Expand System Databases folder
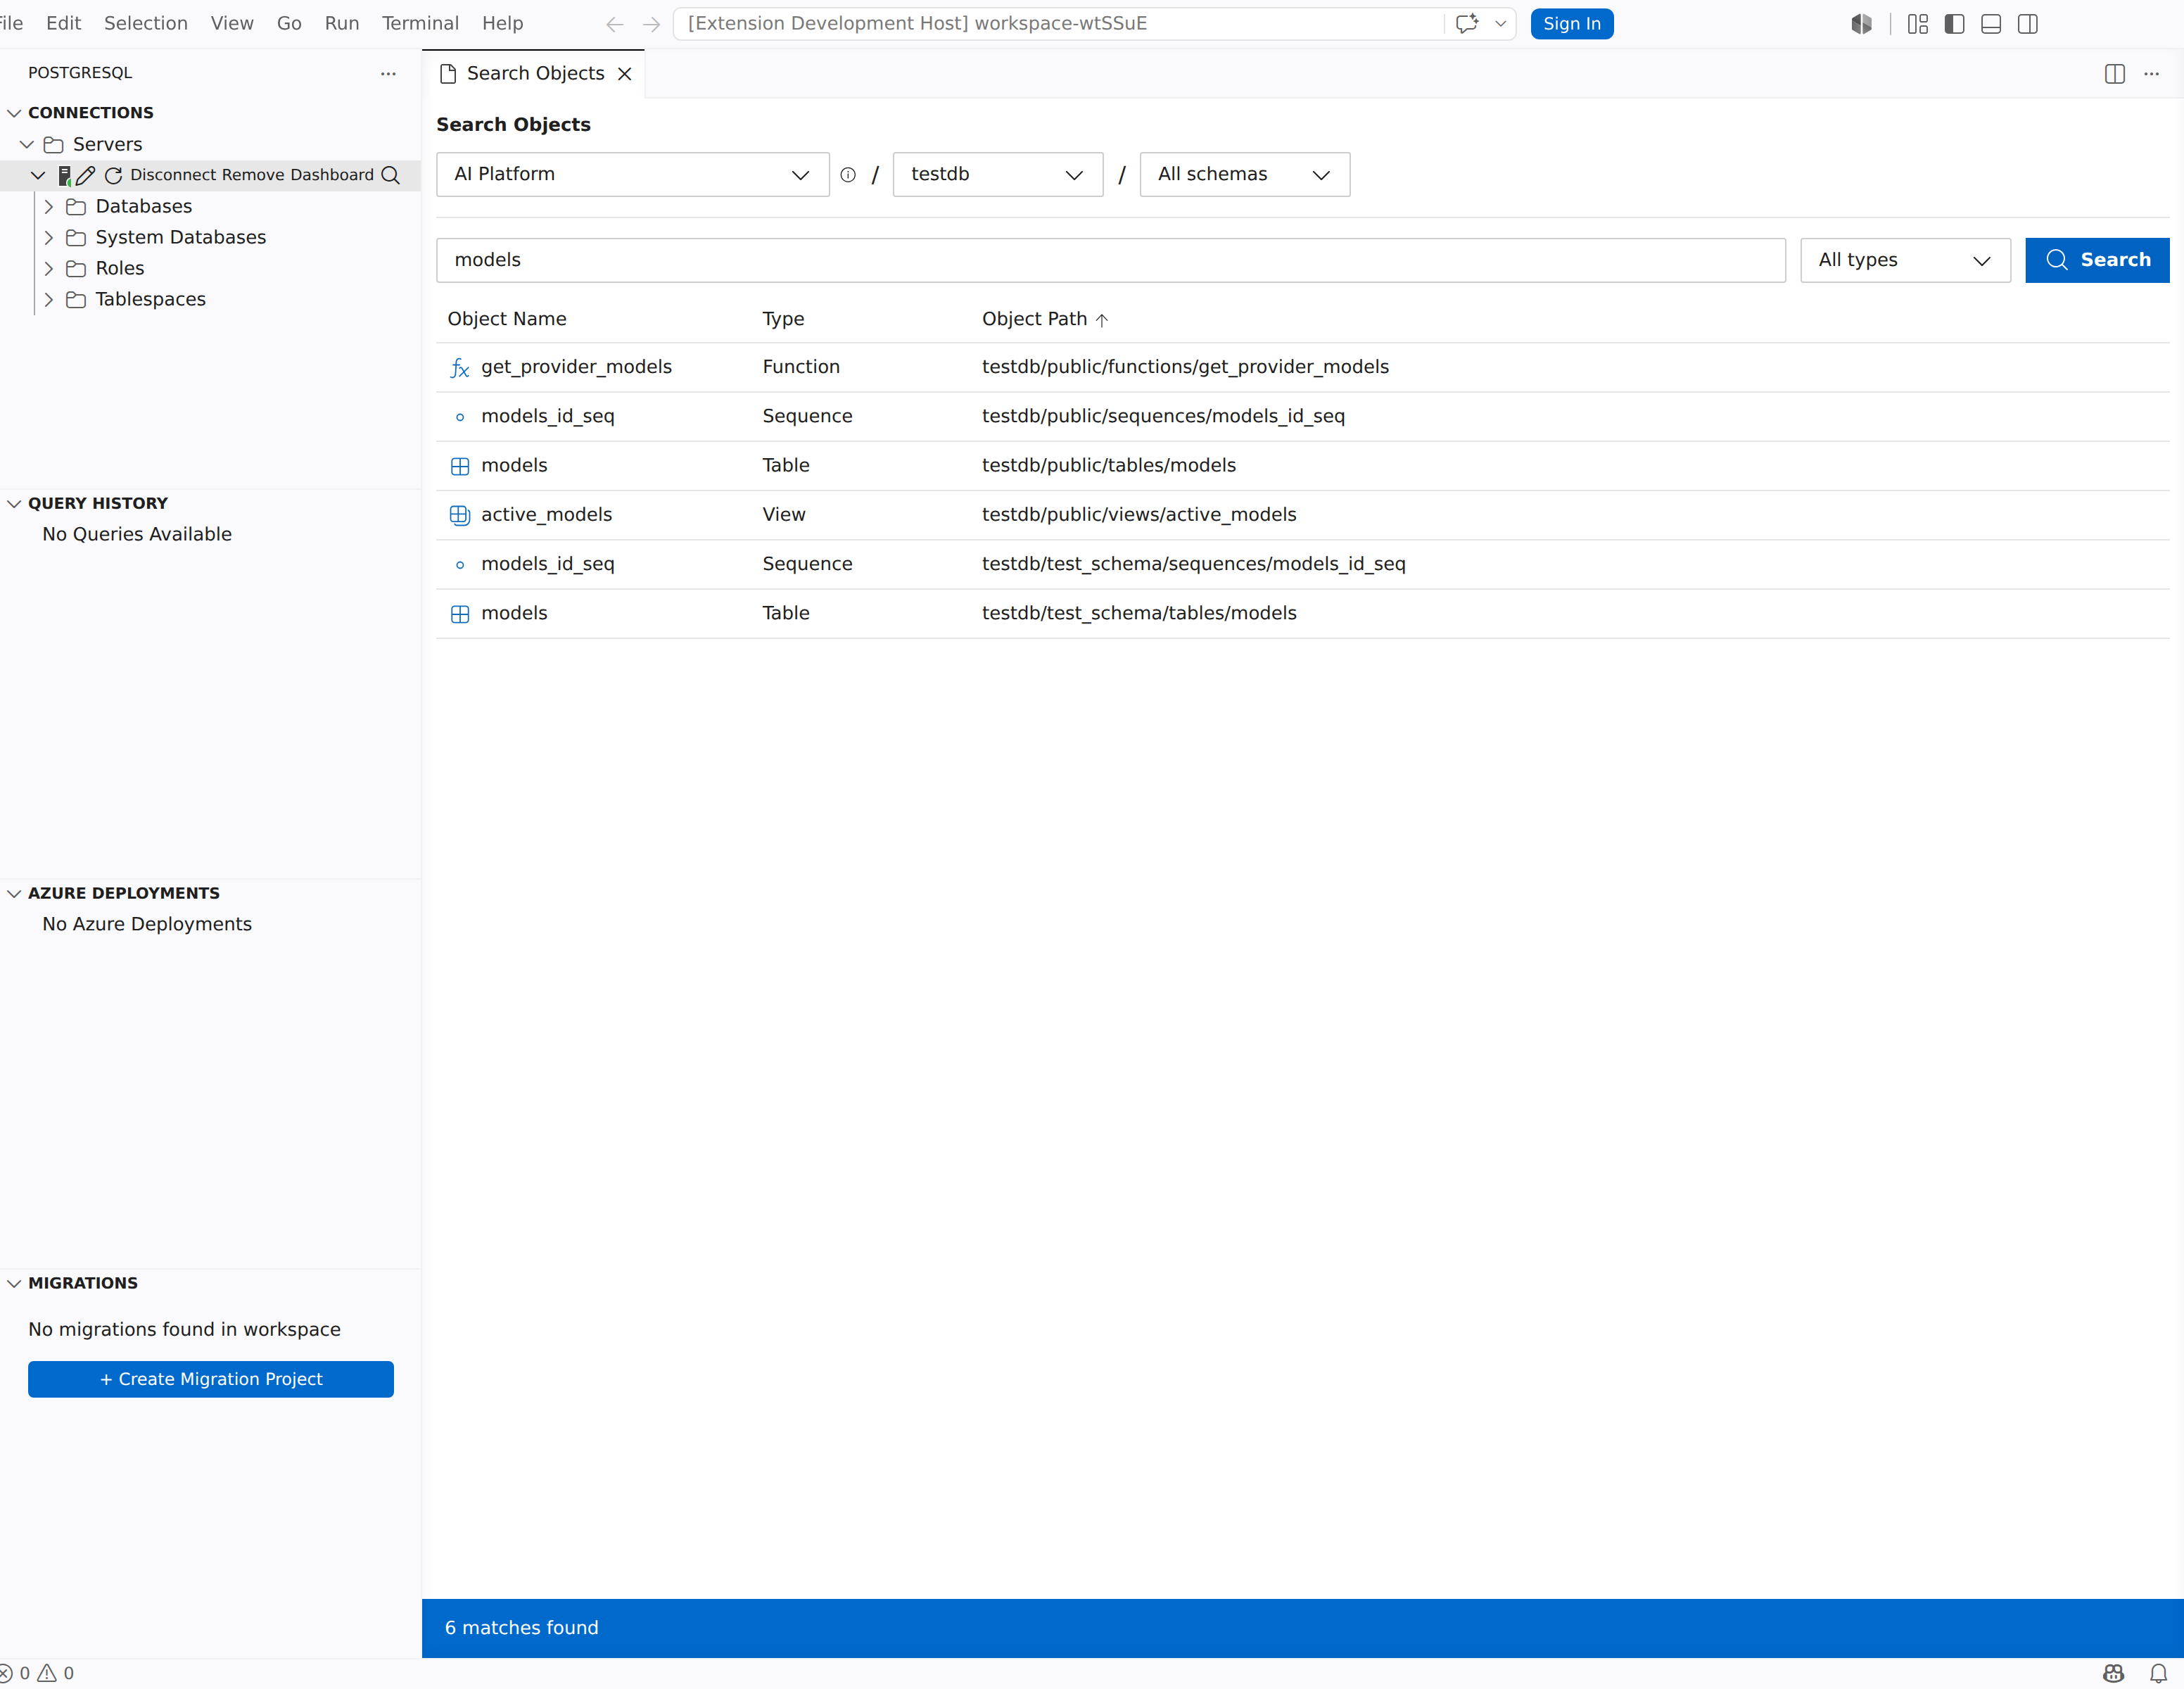Viewport: 2184px width, 1689px height. [x=49, y=238]
